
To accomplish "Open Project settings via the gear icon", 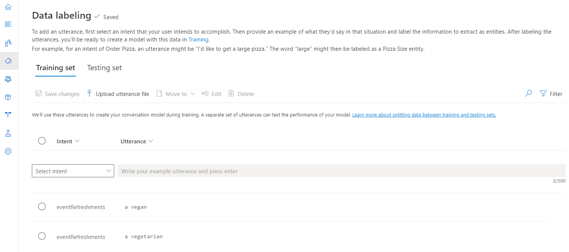I will point(8,151).
